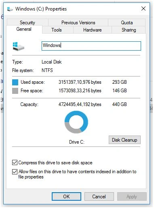Click the '293 GB' used space value
Viewport: 154px width, 208px height.
[120, 82]
